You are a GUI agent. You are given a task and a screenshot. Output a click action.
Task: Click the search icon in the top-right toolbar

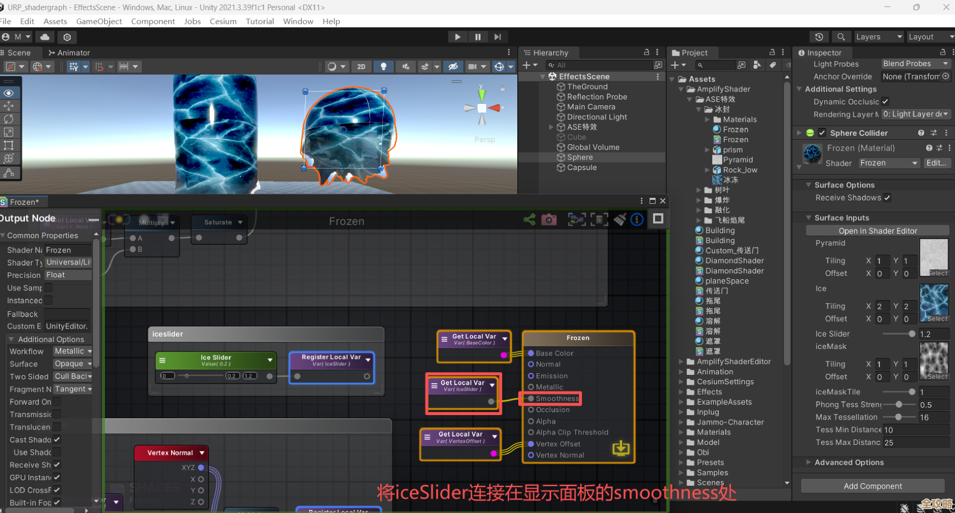841,36
